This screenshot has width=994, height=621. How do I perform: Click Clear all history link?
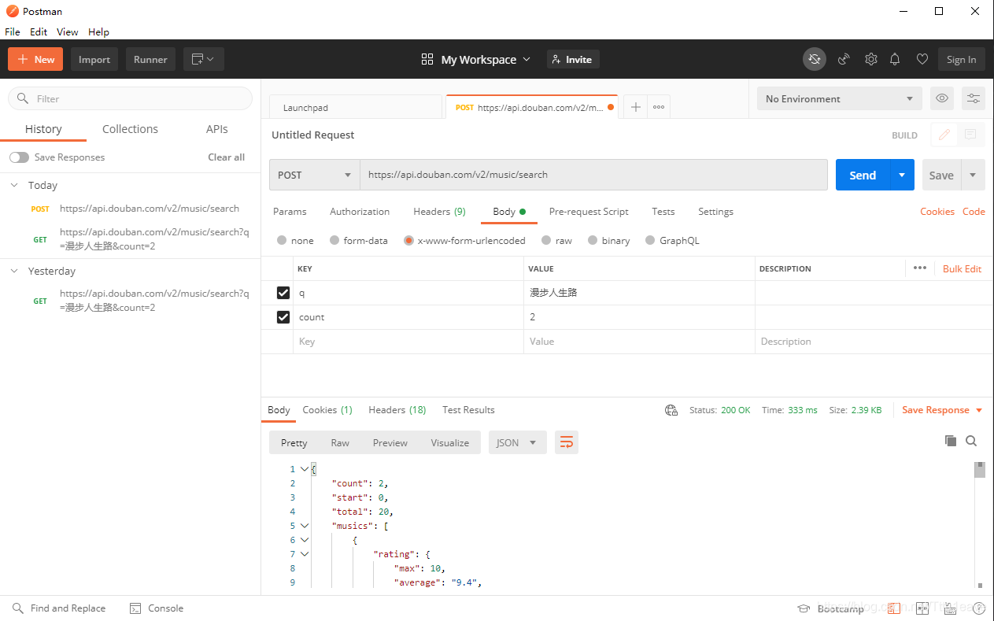point(227,157)
